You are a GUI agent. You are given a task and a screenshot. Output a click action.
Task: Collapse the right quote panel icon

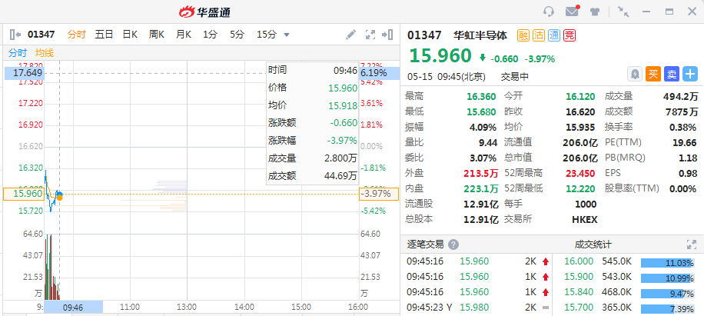(x=387, y=35)
